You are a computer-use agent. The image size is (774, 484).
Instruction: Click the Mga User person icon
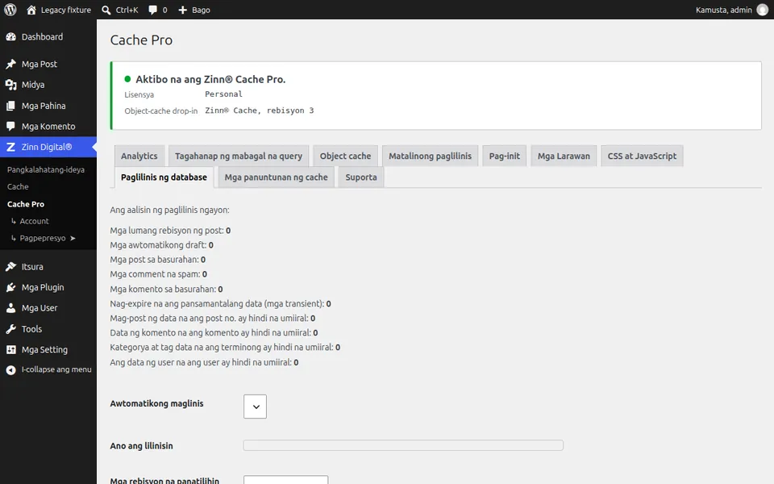pyautogui.click(x=10, y=308)
